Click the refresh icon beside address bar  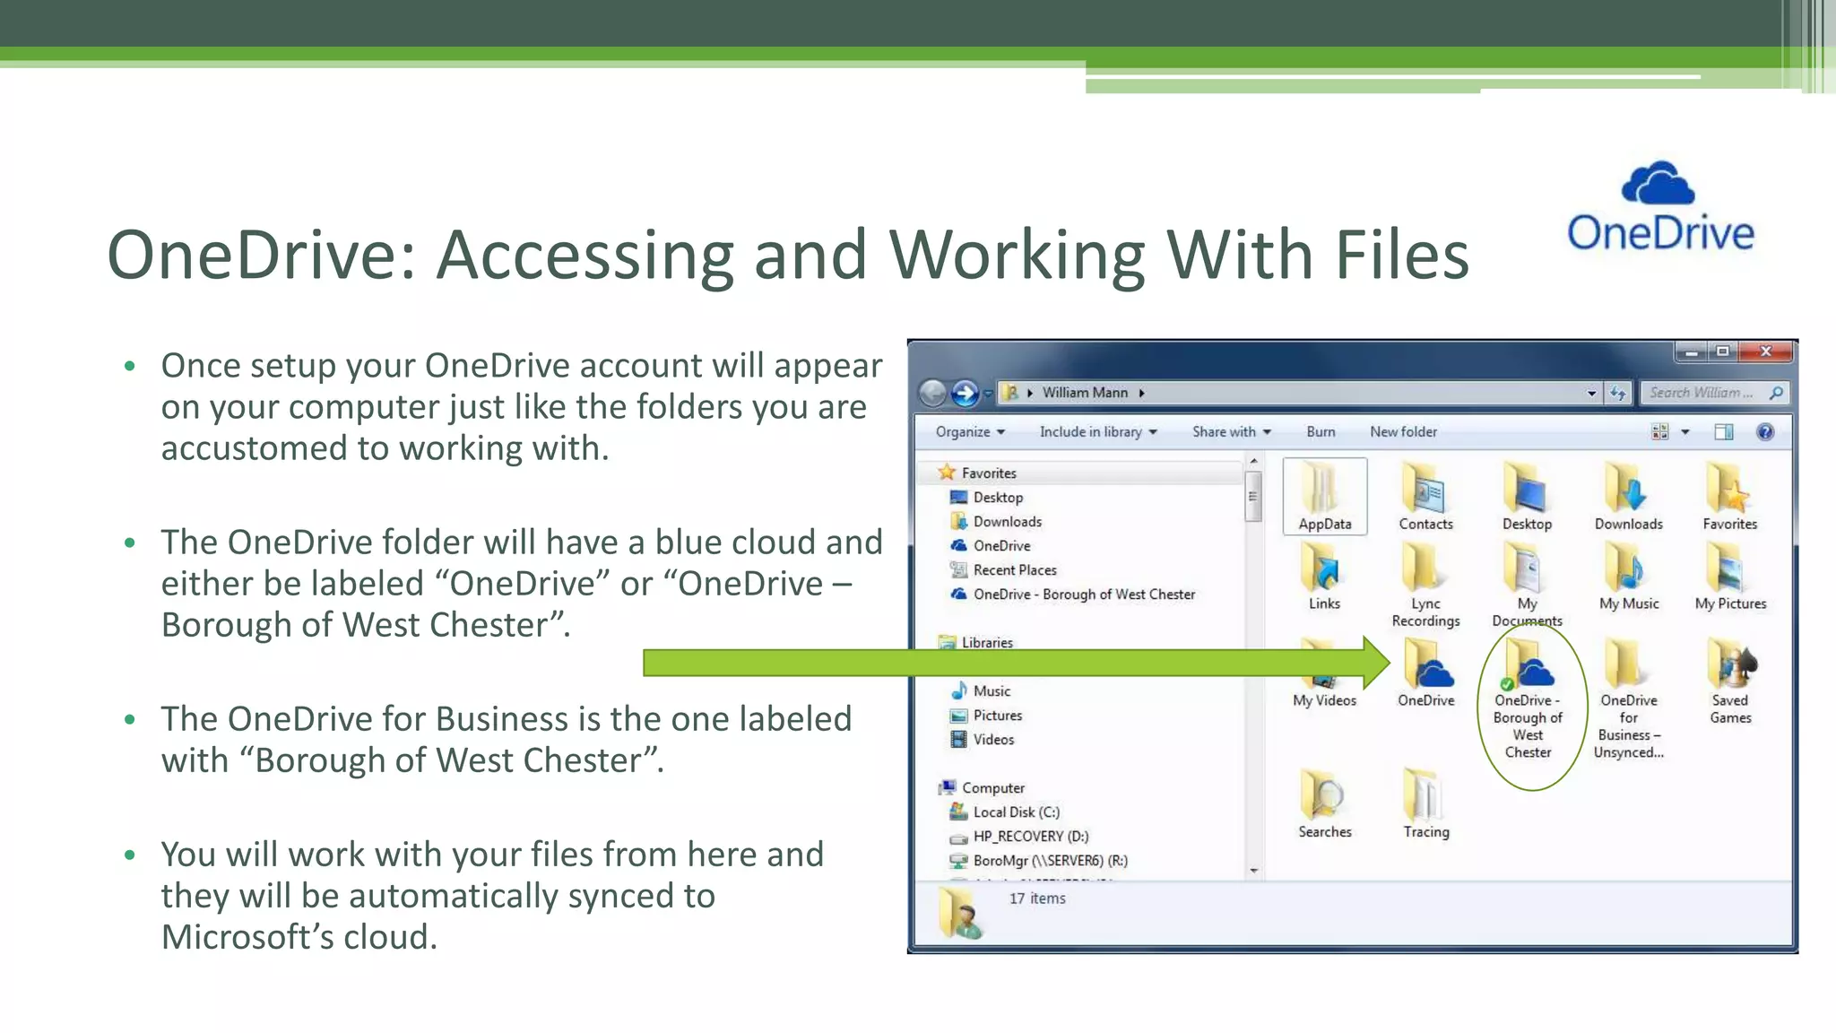tap(1618, 393)
